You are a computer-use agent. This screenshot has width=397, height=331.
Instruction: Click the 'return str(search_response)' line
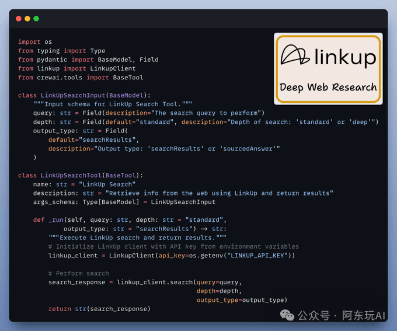click(99, 309)
